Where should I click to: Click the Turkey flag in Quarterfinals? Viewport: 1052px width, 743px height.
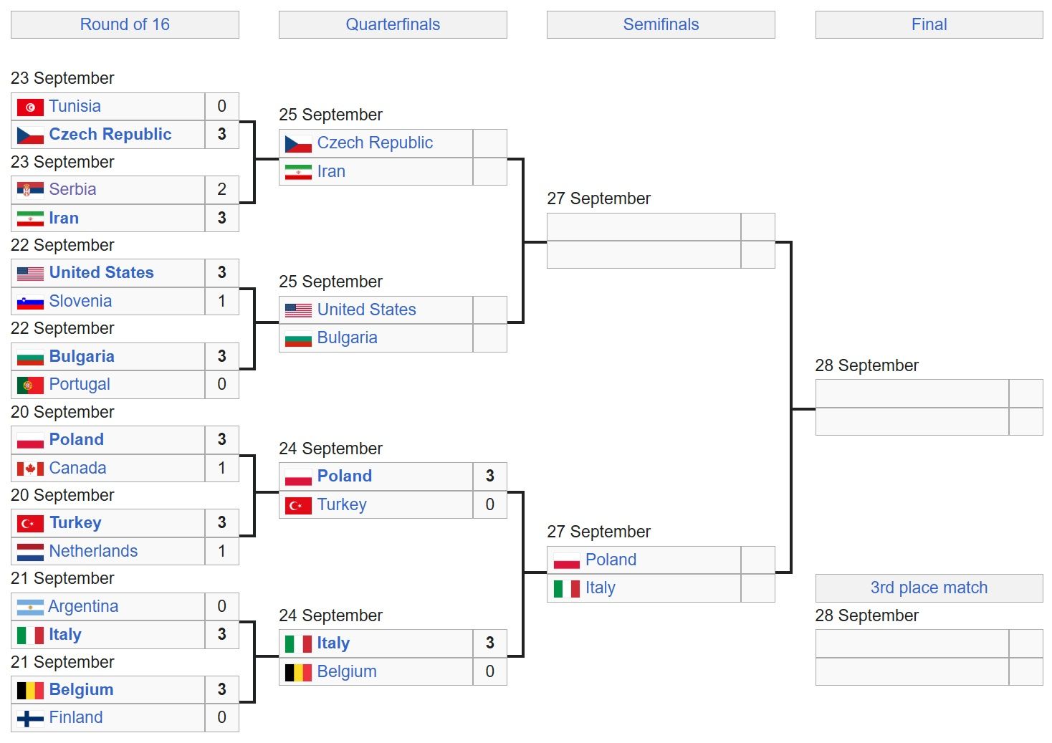[x=298, y=506]
